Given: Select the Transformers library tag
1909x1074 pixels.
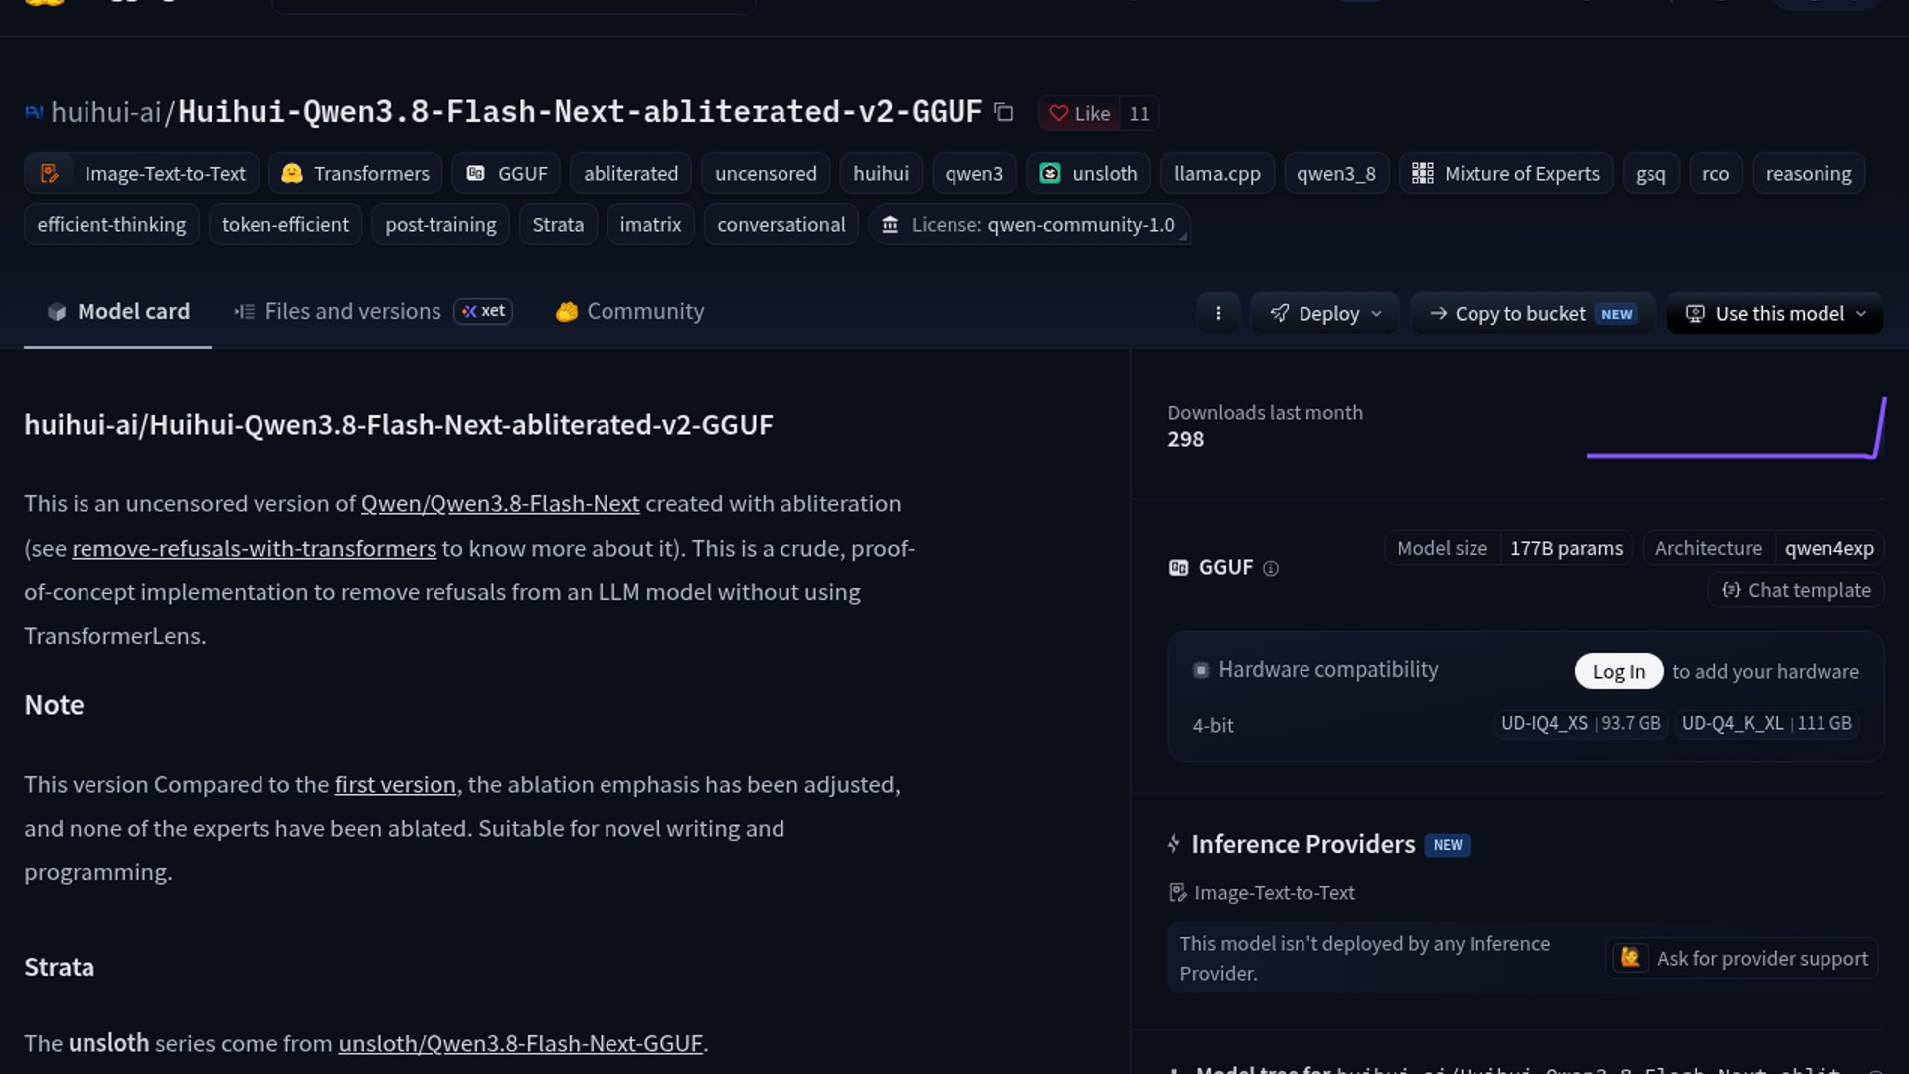Looking at the screenshot, I should point(356,173).
